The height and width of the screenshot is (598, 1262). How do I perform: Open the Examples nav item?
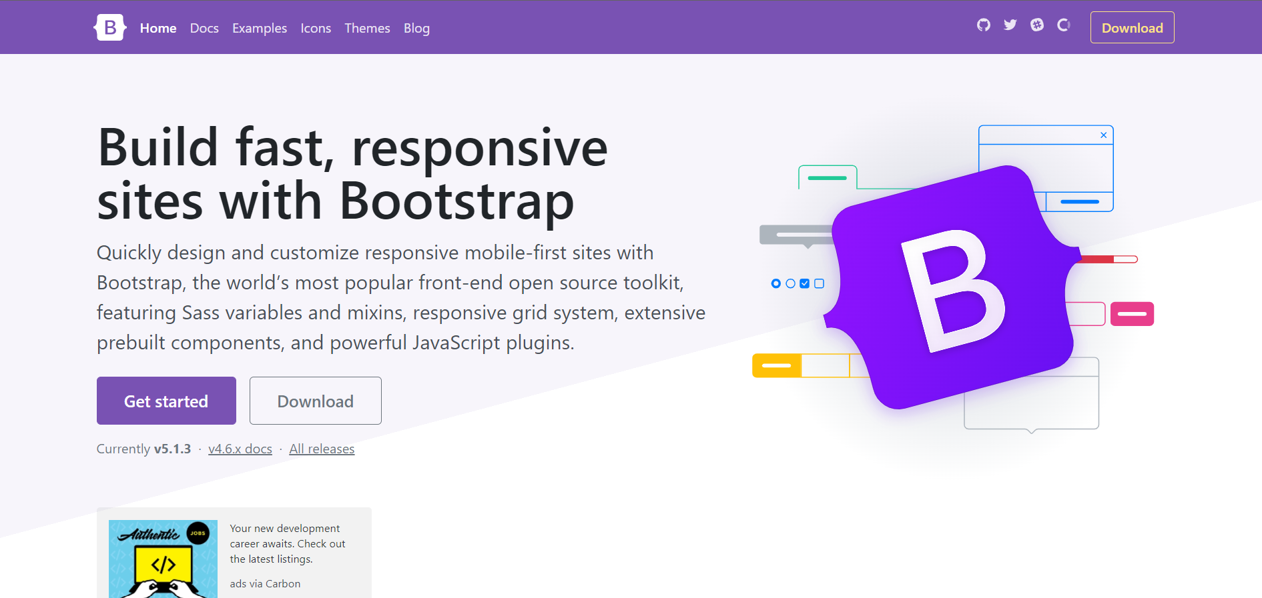(260, 28)
